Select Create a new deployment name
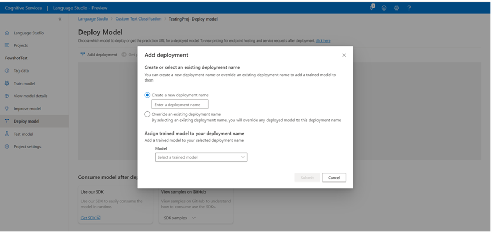This screenshot has height=233, width=492. click(x=147, y=95)
